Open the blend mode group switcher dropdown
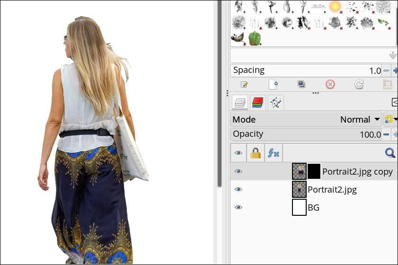Viewport: 398px width, 265px height. tap(390, 120)
